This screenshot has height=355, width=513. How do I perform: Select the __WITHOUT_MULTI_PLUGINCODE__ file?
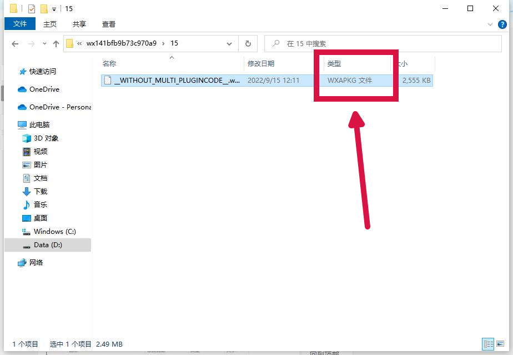pos(177,80)
